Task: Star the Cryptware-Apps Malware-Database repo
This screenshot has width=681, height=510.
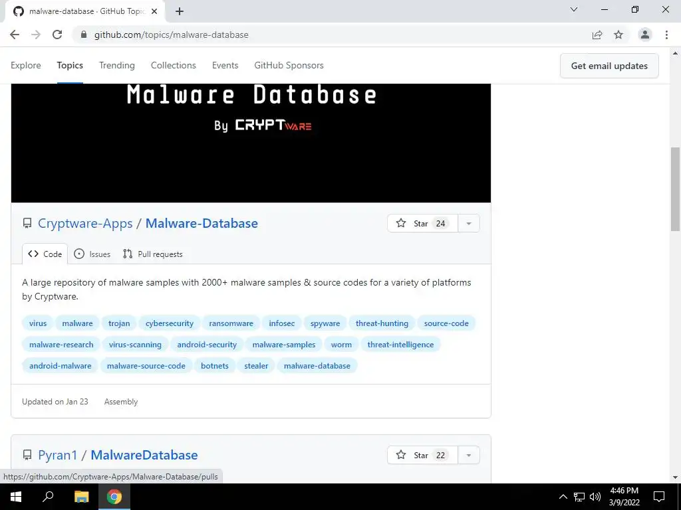Action: (422, 223)
